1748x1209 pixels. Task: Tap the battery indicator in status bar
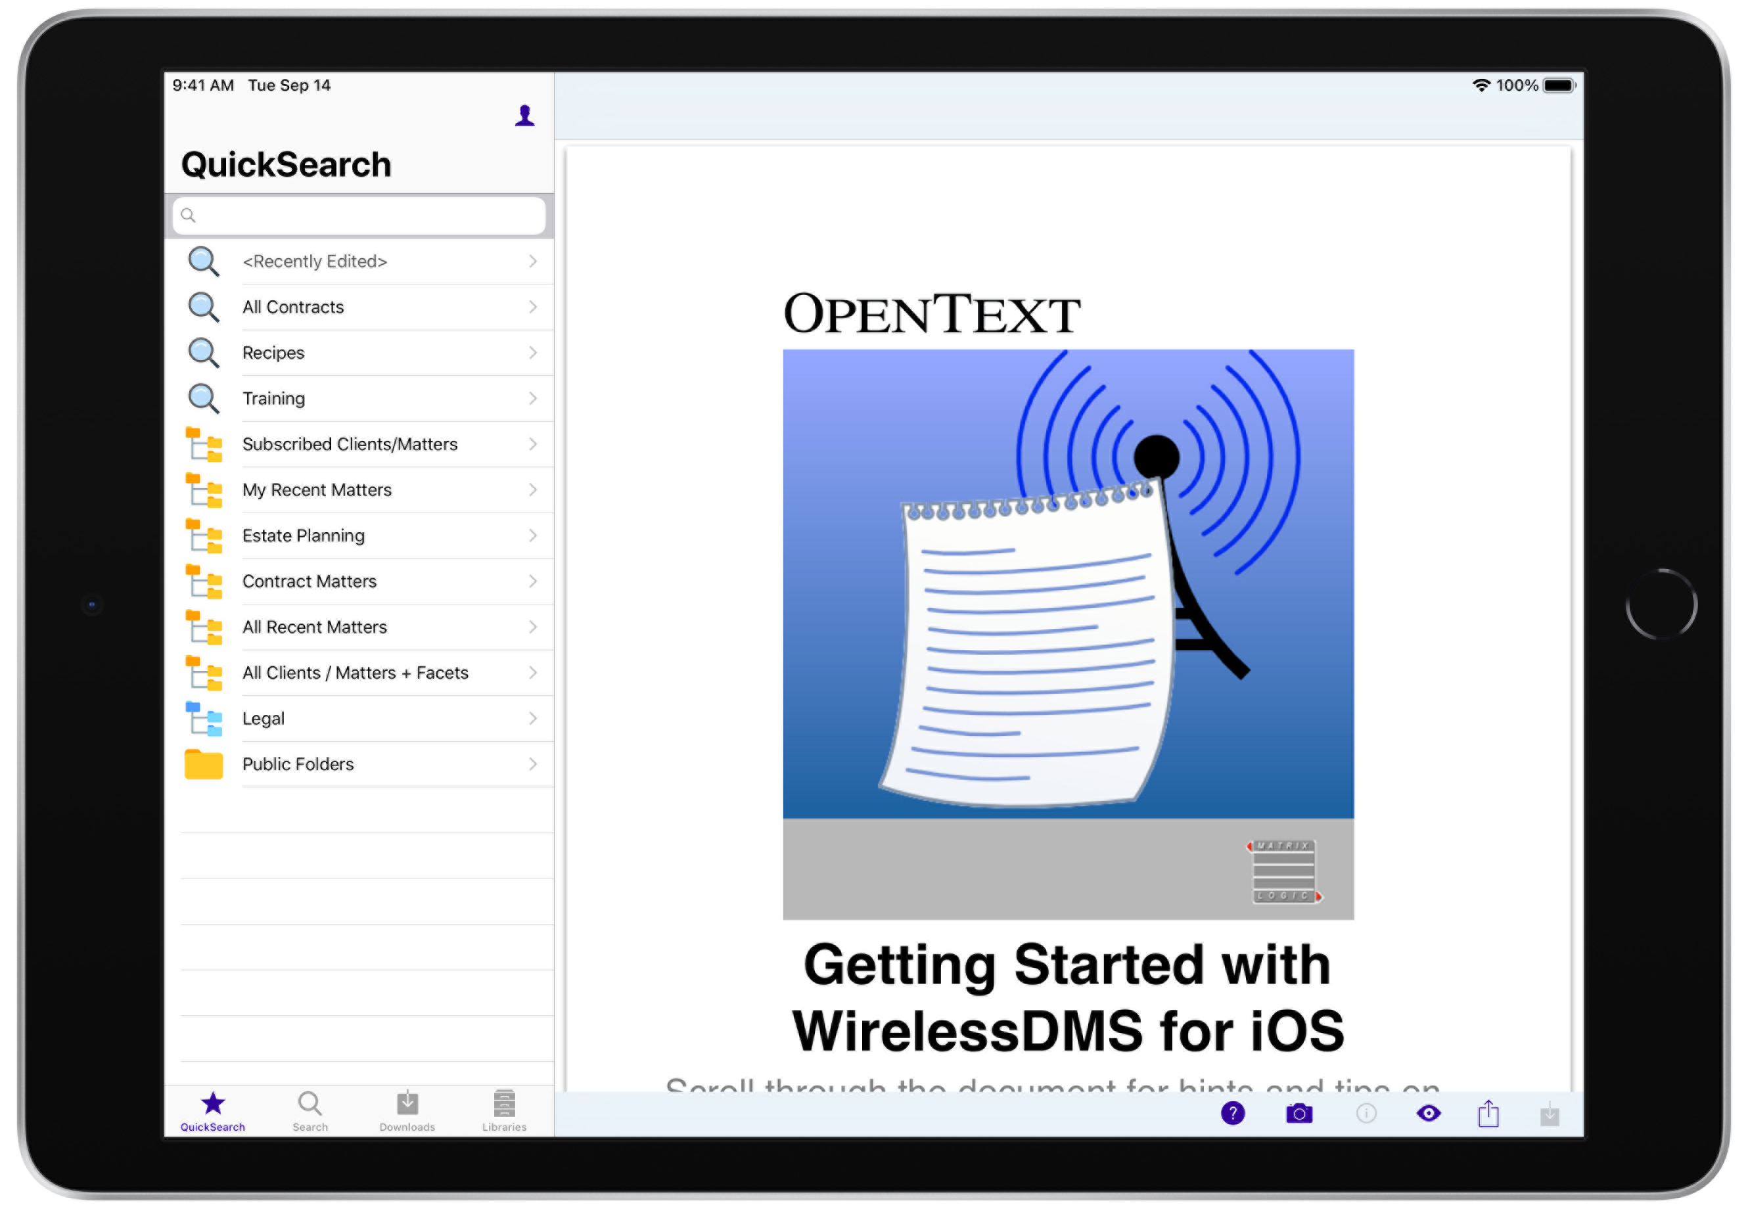1560,85
